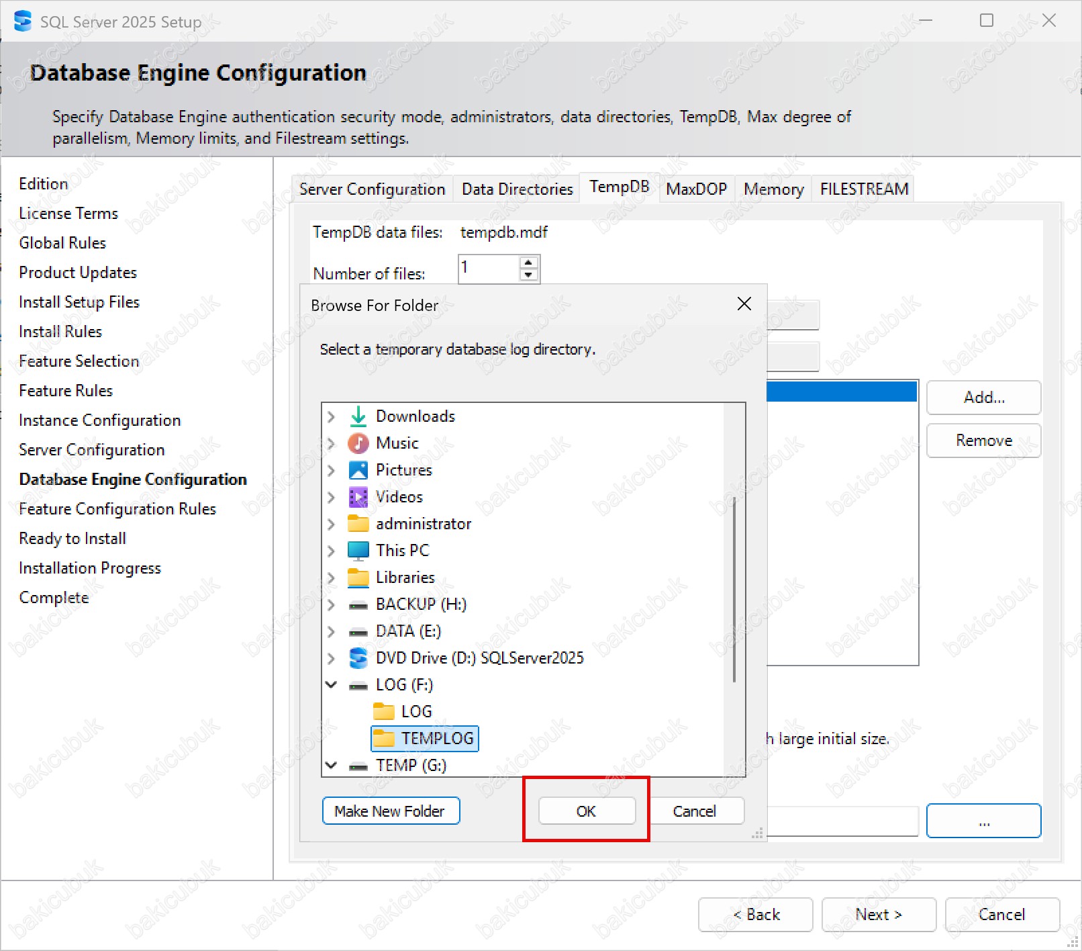
Task: Click the This PC monitor icon
Action: tap(358, 551)
